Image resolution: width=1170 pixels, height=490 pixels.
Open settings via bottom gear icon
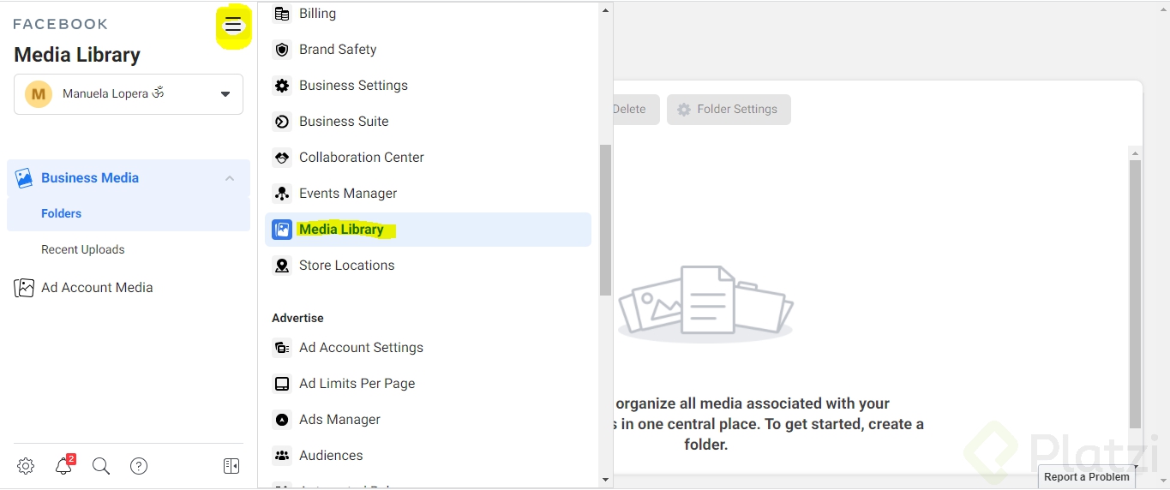26,466
